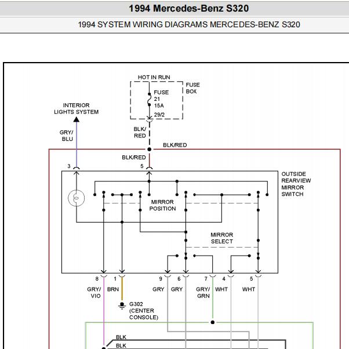Click the 'OUTSIDE REARVIEW MIRROR SWITCH' label
This screenshot has width=349, height=349.
pos(296,184)
